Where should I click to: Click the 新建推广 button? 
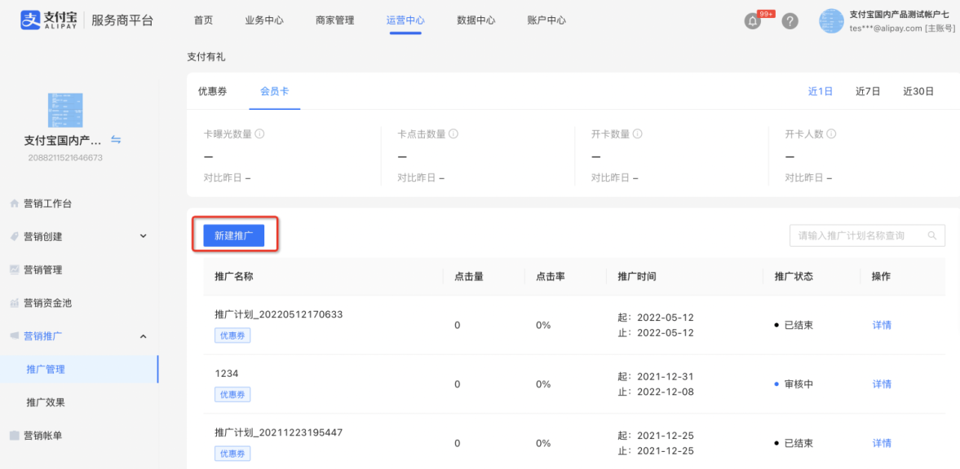point(234,235)
